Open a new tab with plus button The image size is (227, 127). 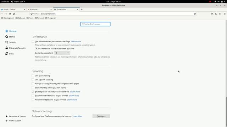tap(82, 10)
